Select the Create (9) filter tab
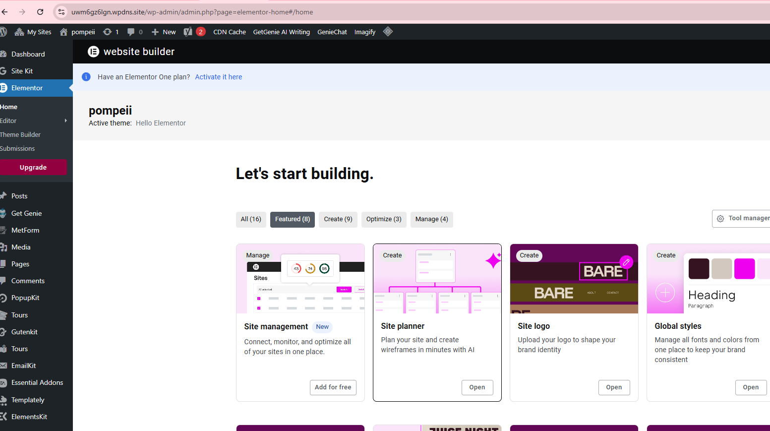Viewport: 770px width, 431px height. (x=338, y=219)
